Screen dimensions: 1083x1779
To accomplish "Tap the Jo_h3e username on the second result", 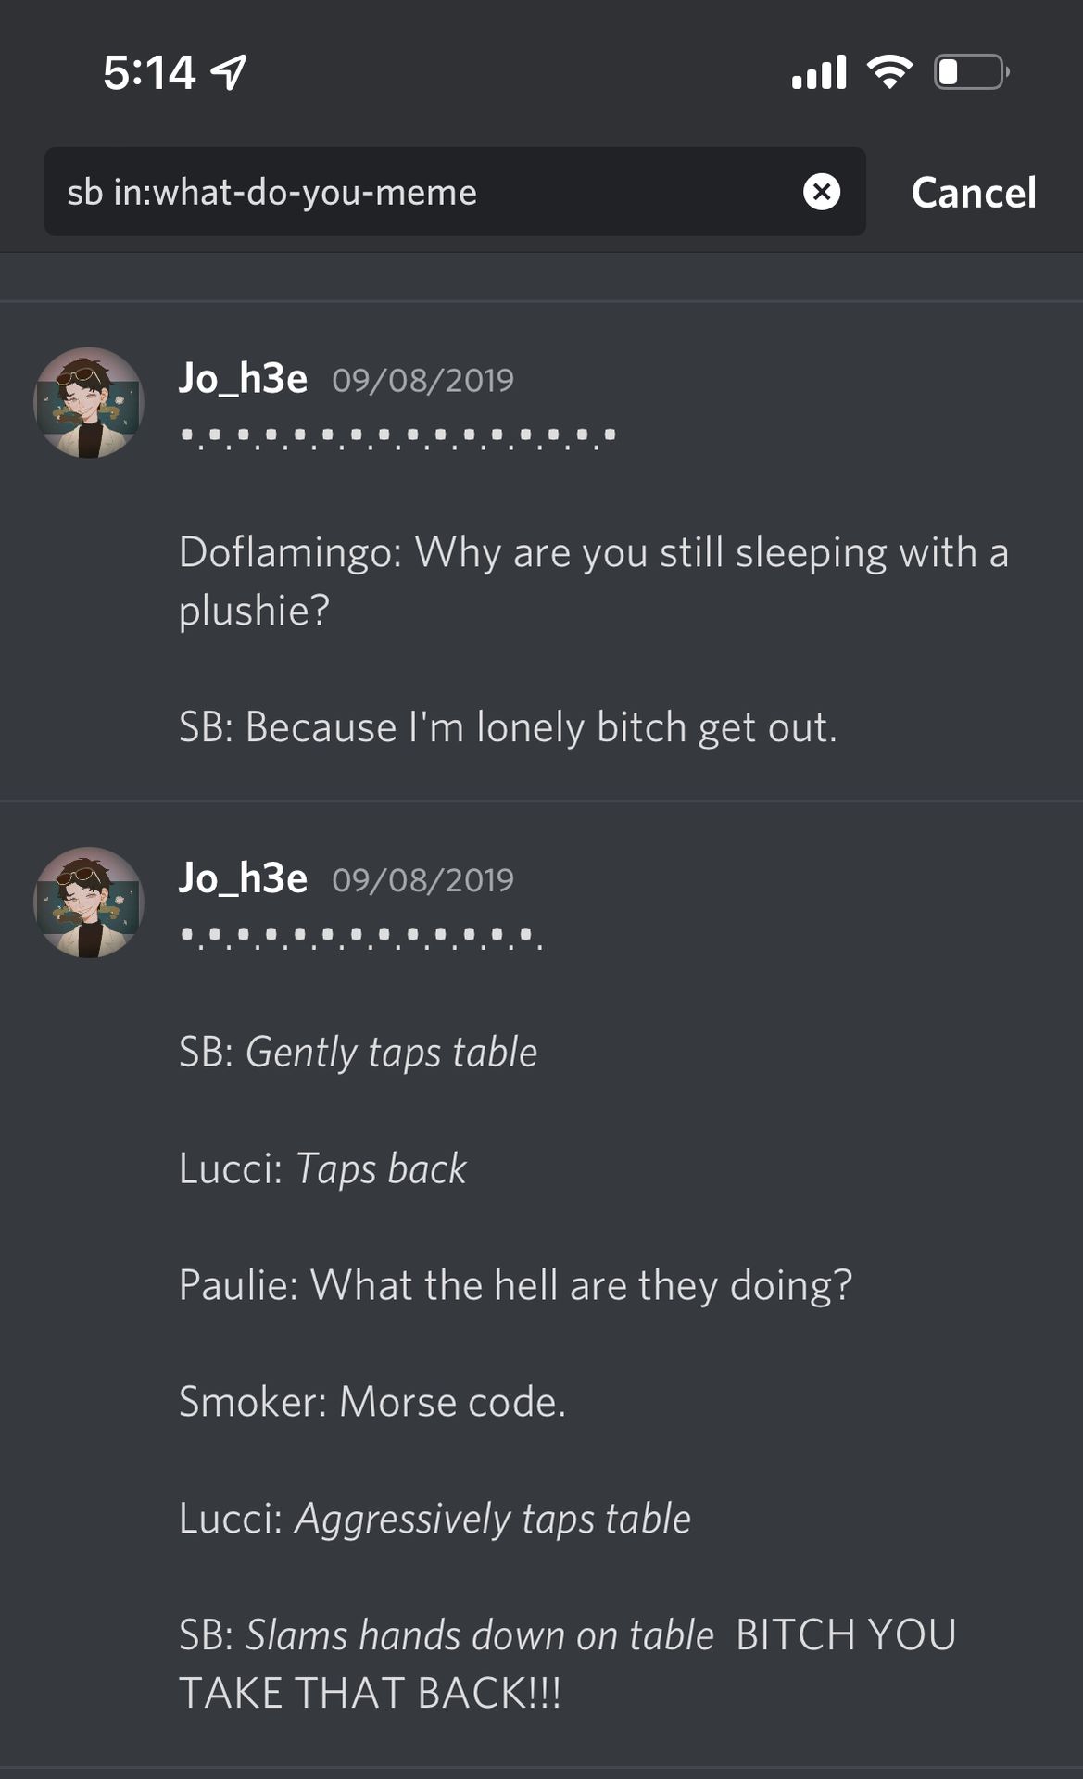I will click(x=243, y=878).
